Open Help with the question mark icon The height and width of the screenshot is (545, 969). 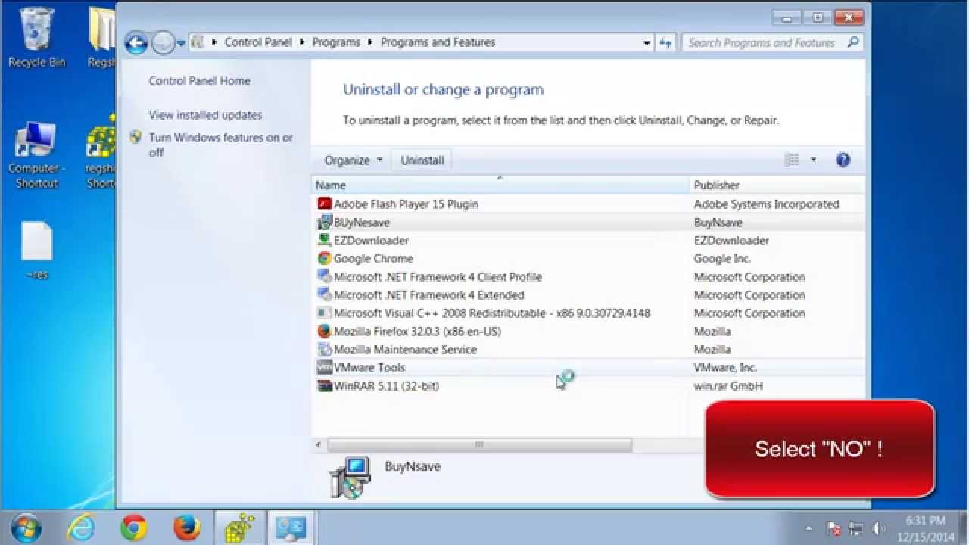click(843, 160)
